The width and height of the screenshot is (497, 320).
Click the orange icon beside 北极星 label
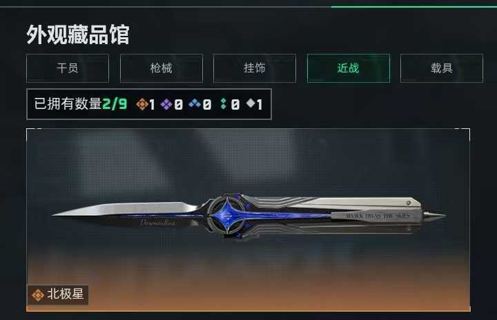38,295
